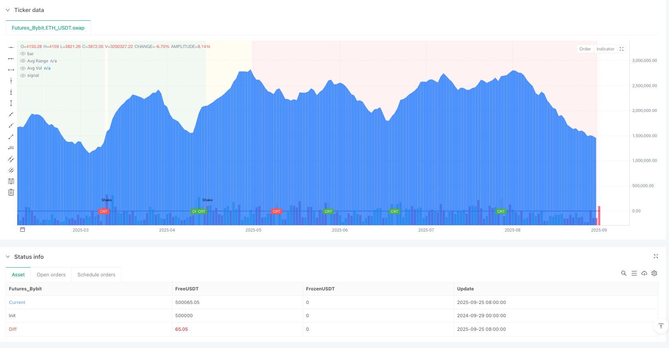Open status table settings gear
The image size is (669, 348).
coord(654,273)
